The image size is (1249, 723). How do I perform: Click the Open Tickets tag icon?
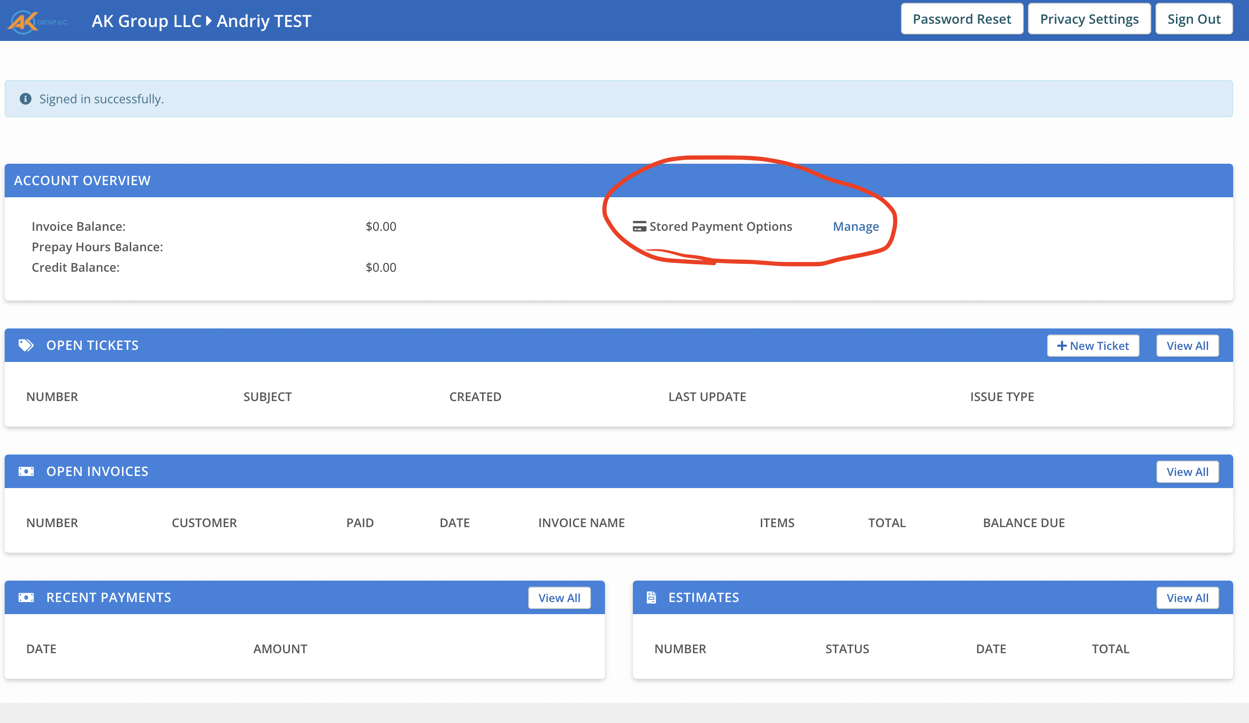26,345
